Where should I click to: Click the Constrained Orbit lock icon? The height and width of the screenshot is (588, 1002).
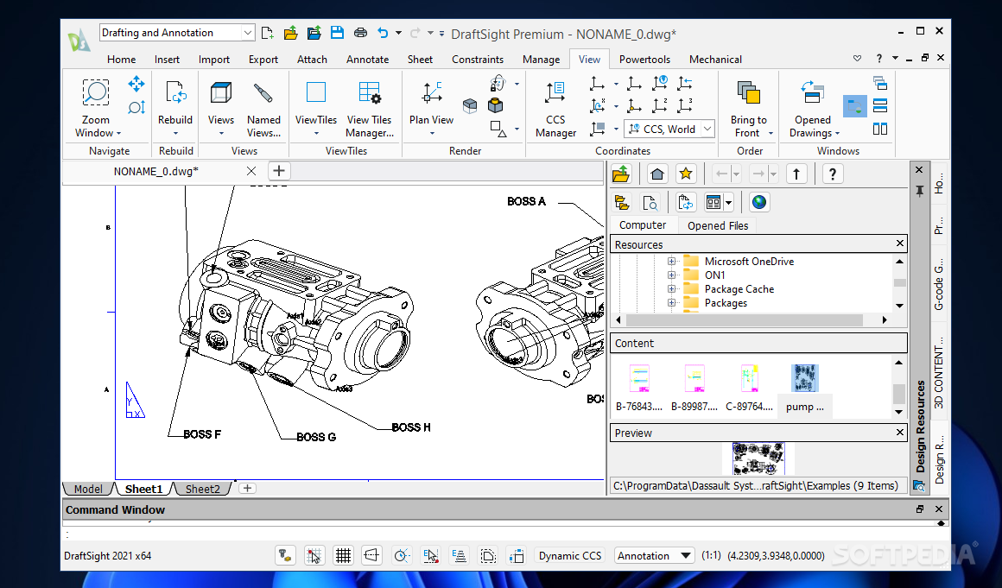tap(498, 84)
